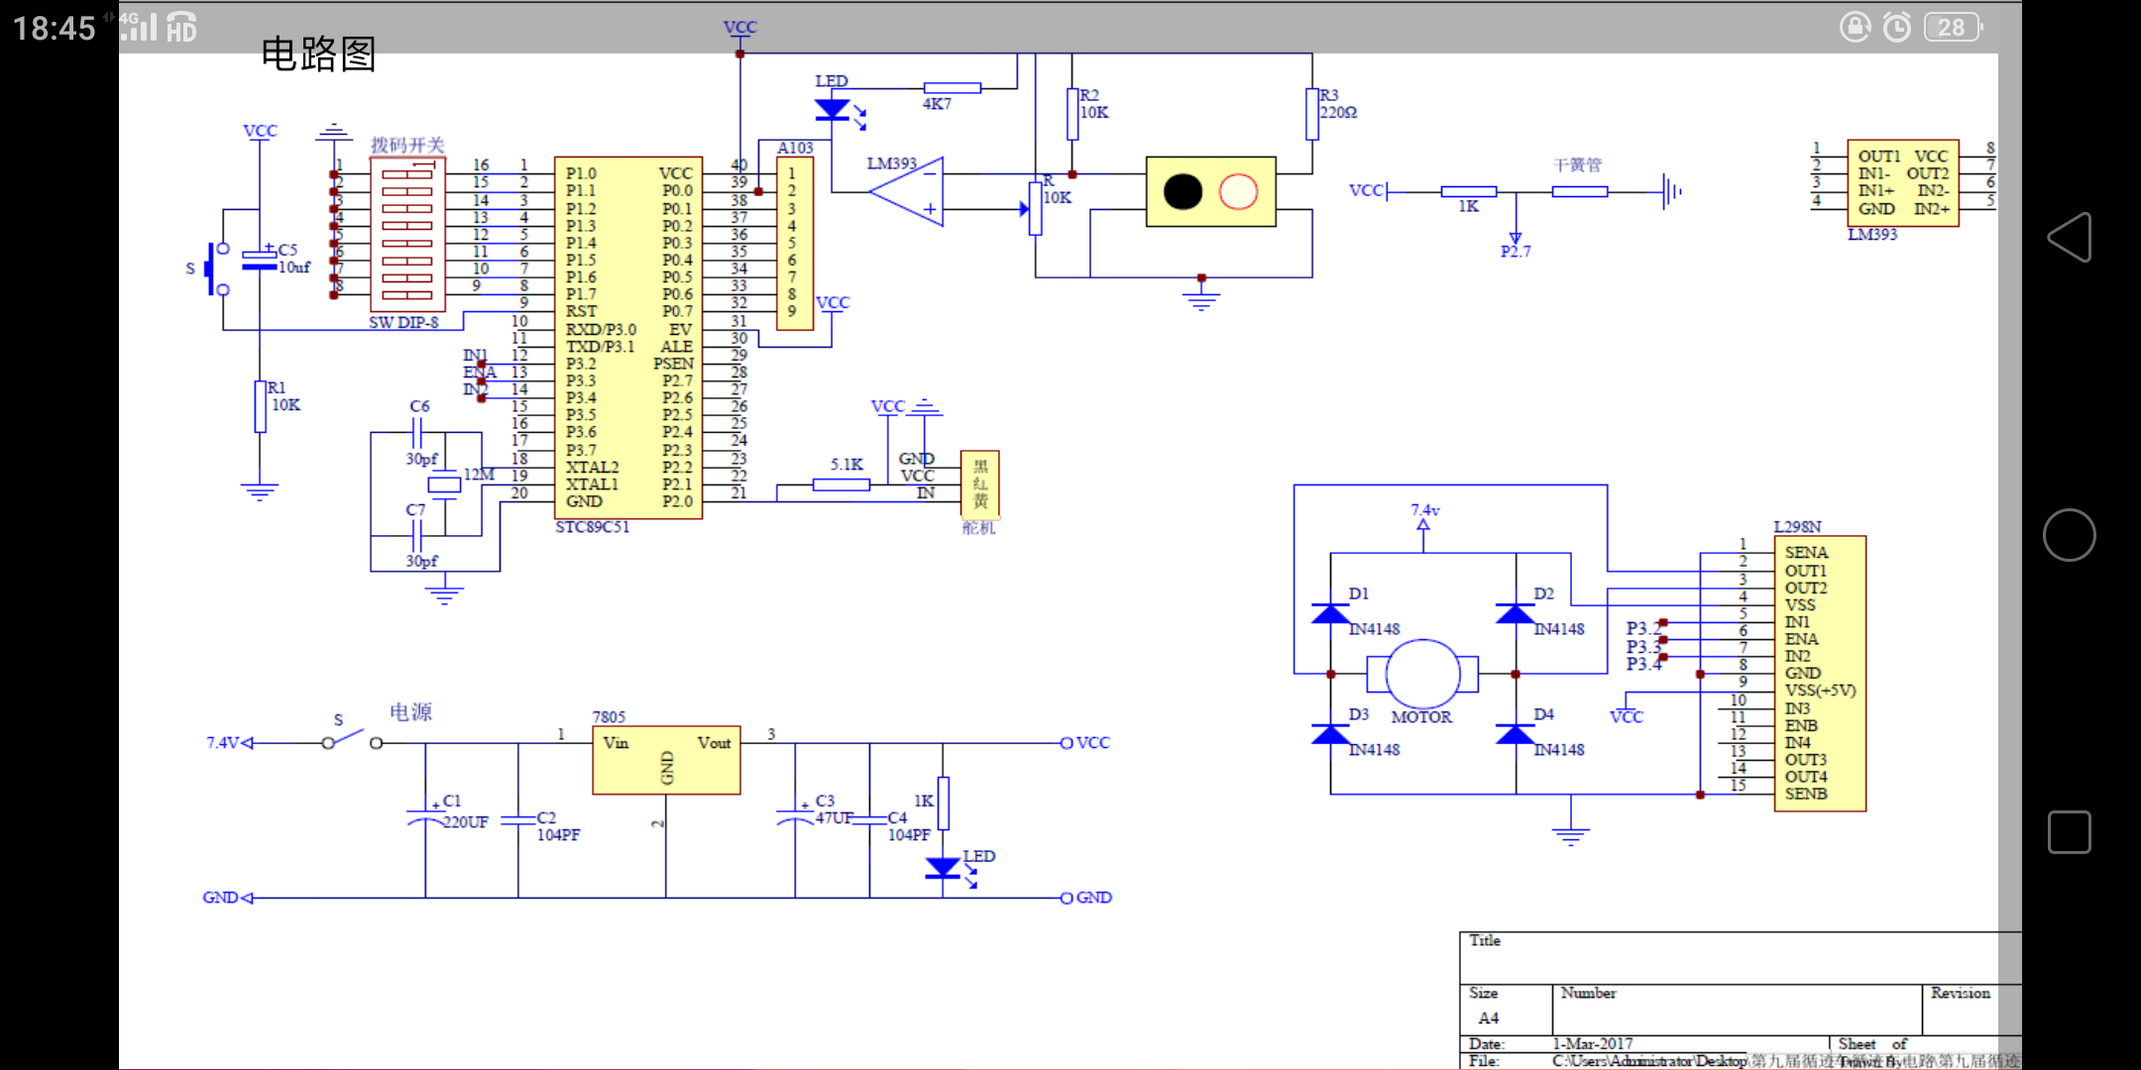The height and width of the screenshot is (1070, 2141).
Task: Click the 电源 power section label
Action: (x=410, y=711)
